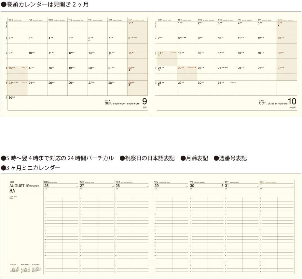The width and height of the screenshot is (302, 279).
Task: Click the text 5時〜翌4時まで対応の24時間バーチカル
Action: tap(57, 159)
